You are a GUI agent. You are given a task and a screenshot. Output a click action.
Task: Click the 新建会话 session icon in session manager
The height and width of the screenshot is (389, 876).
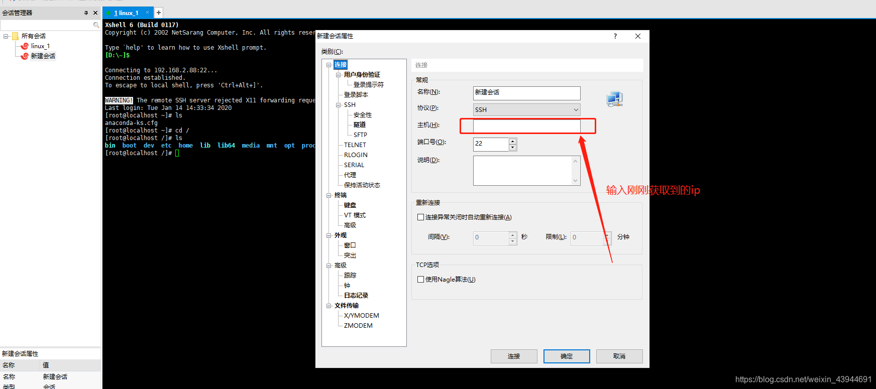[x=24, y=56]
